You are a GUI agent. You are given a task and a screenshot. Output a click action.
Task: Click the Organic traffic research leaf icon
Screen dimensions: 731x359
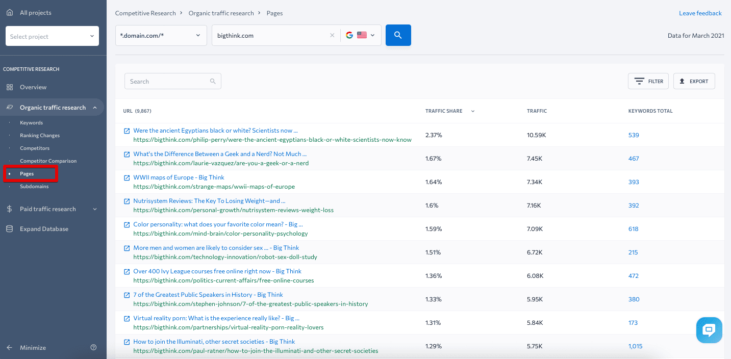(10, 108)
